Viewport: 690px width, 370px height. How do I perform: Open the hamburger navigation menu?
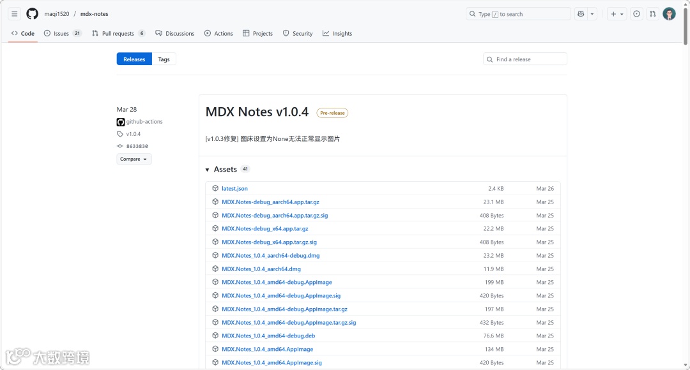point(15,14)
